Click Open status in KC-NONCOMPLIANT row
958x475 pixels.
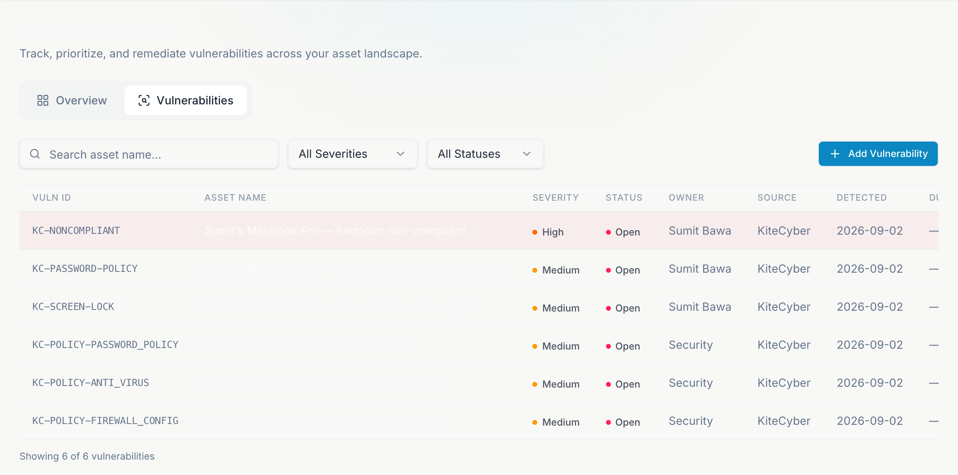[x=623, y=232]
